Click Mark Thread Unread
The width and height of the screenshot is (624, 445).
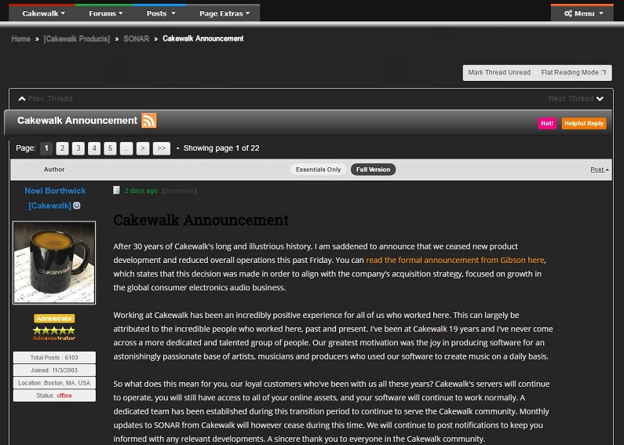click(x=499, y=72)
